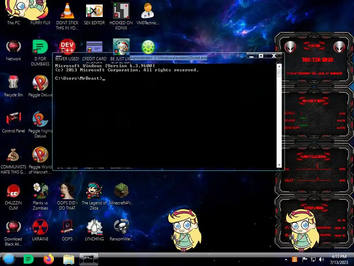354x266 pixels.
Task: Open the HOOKED ON XONIX icon
Action: 121,16
